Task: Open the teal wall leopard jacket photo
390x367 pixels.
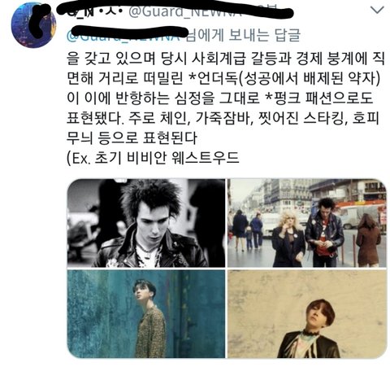Action: point(146,314)
